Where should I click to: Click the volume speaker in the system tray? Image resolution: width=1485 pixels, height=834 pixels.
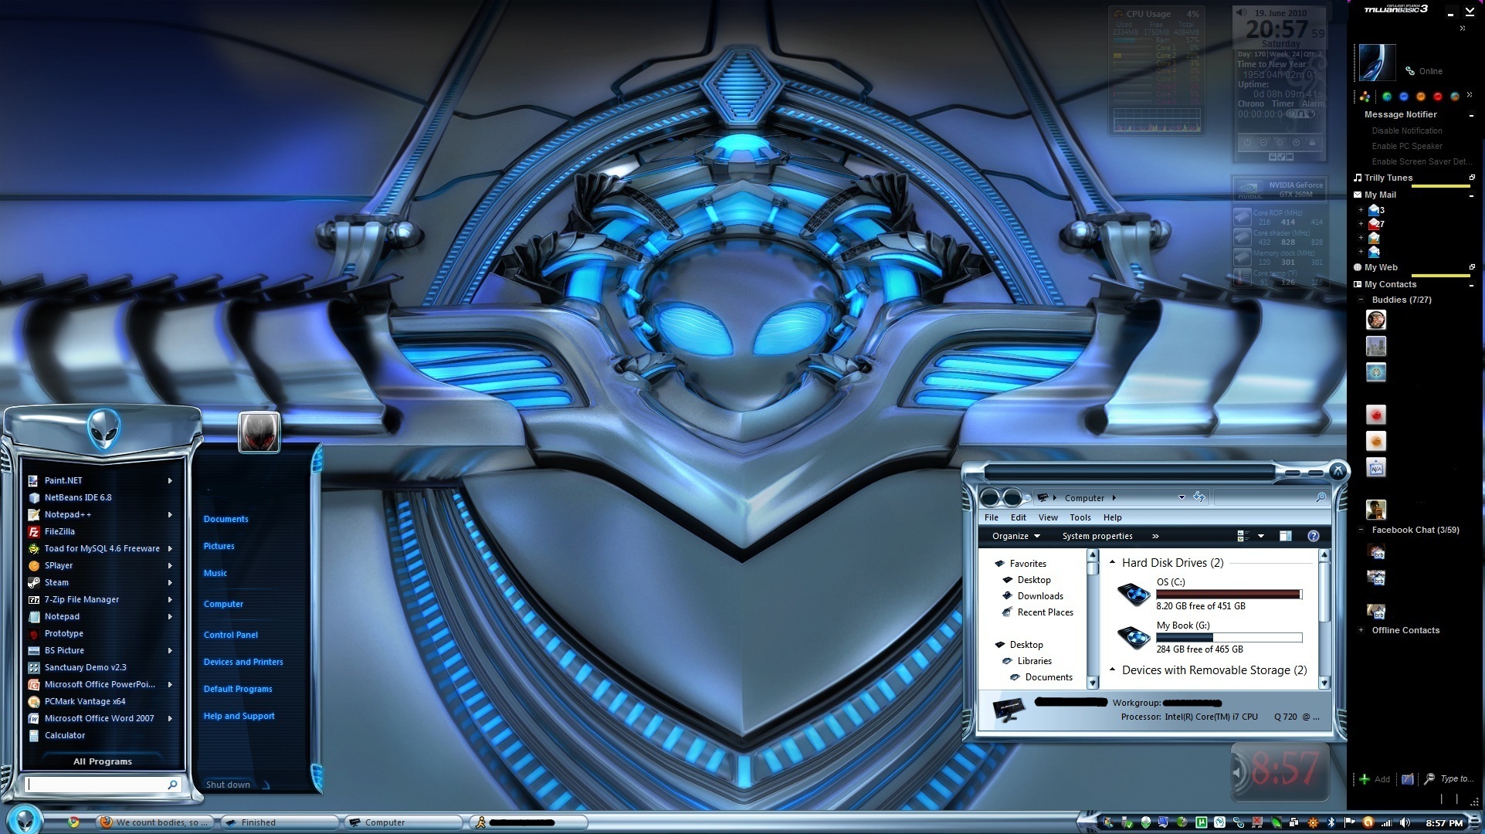(1405, 822)
